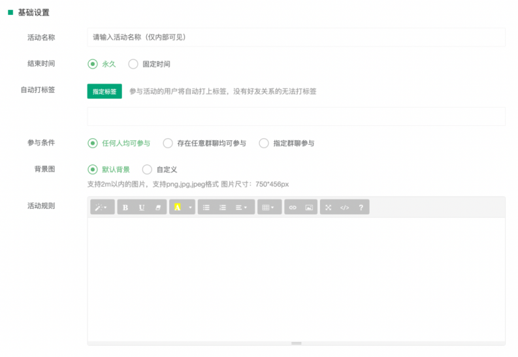The height and width of the screenshot is (357, 518).
Task: Grab the editor resize handle at bottom
Action: [x=296, y=343]
